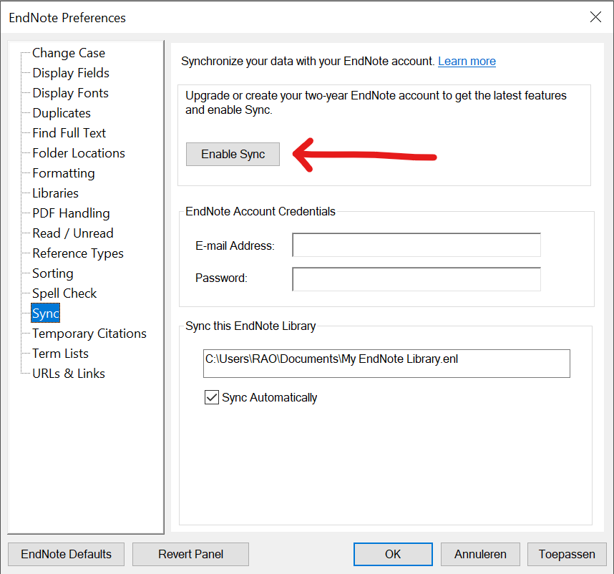Select Display Fields in the sidebar
Screen dimensions: 614x574
[71, 73]
